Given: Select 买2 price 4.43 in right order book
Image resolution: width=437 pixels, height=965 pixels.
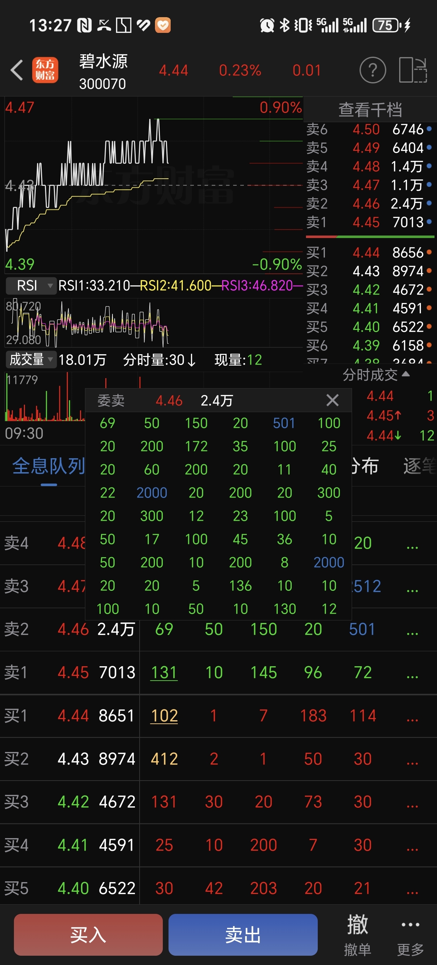Looking at the screenshot, I should click(366, 271).
